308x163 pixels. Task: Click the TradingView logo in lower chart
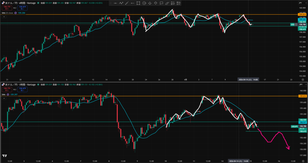(x=5, y=156)
